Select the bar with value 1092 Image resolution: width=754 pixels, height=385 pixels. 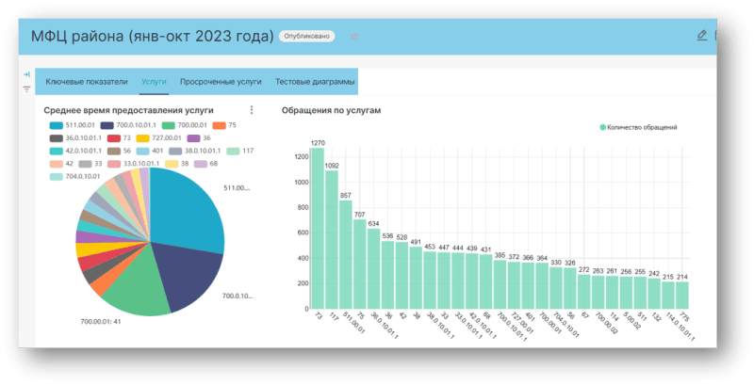[332, 240]
